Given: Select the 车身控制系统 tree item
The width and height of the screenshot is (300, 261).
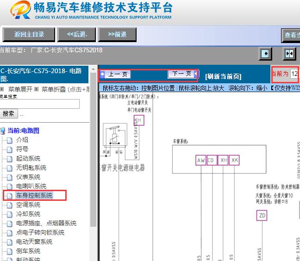Looking at the screenshot, I should [x=34, y=195].
